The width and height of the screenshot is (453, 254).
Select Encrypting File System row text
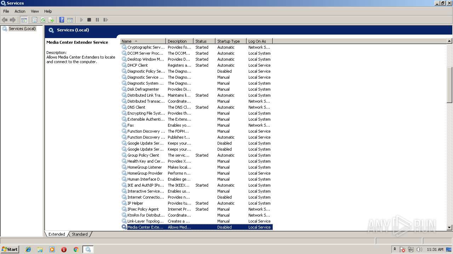(x=146, y=113)
